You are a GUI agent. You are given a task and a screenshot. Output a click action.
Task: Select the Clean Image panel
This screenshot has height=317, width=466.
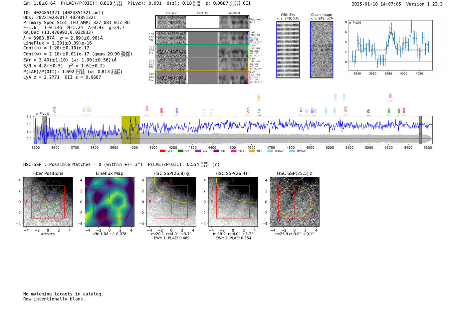322,50
